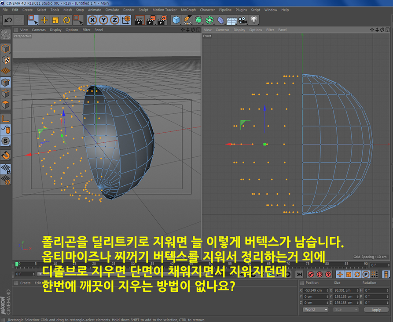Add a Cube primitive object
Image resolution: width=393 pixels, height=322 pixels.
(176, 20)
